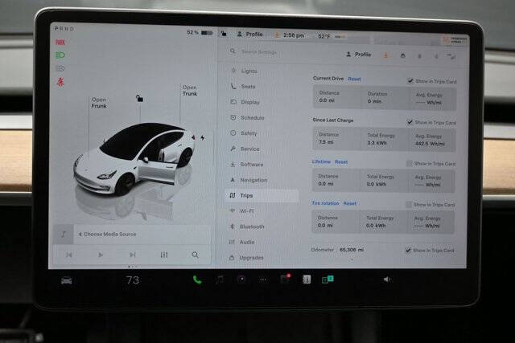
Task: Open the app with red notification dot
Action: coord(285,279)
